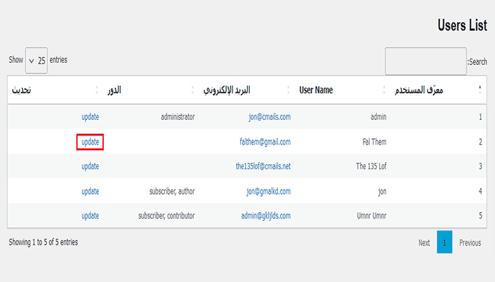Click falthem@gmail.com email link
This screenshot has width=495, height=282.
coord(265,142)
